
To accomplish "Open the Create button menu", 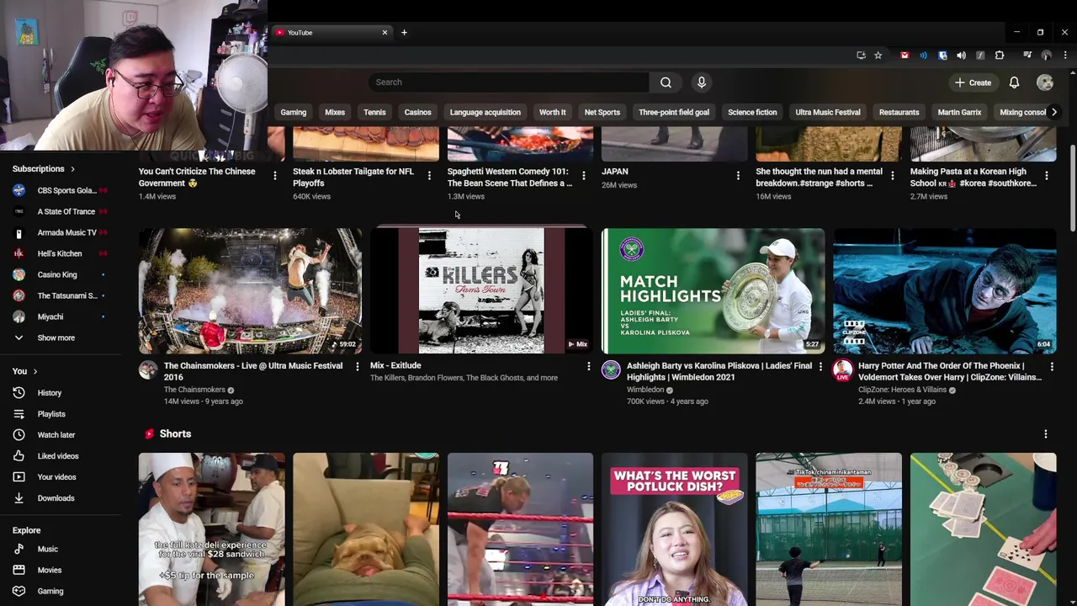I will point(973,82).
